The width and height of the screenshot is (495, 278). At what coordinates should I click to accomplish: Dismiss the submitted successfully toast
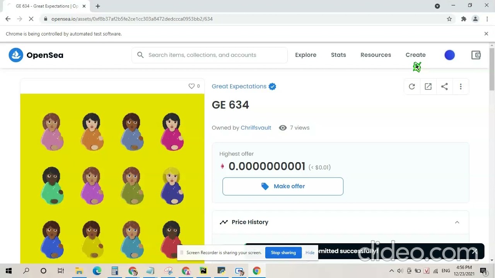[475, 251]
